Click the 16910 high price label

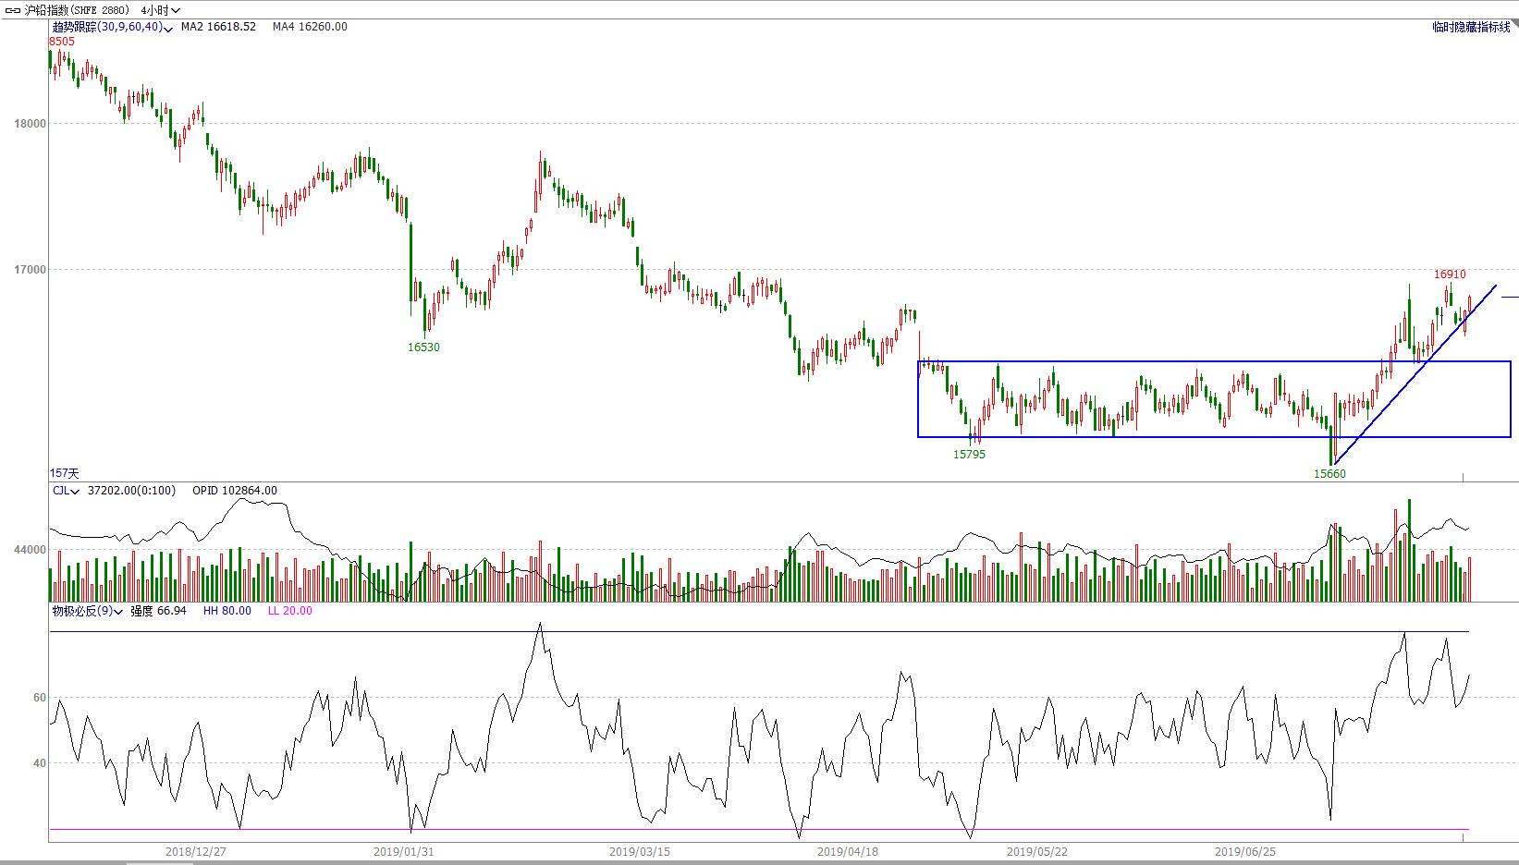tap(1450, 274)
